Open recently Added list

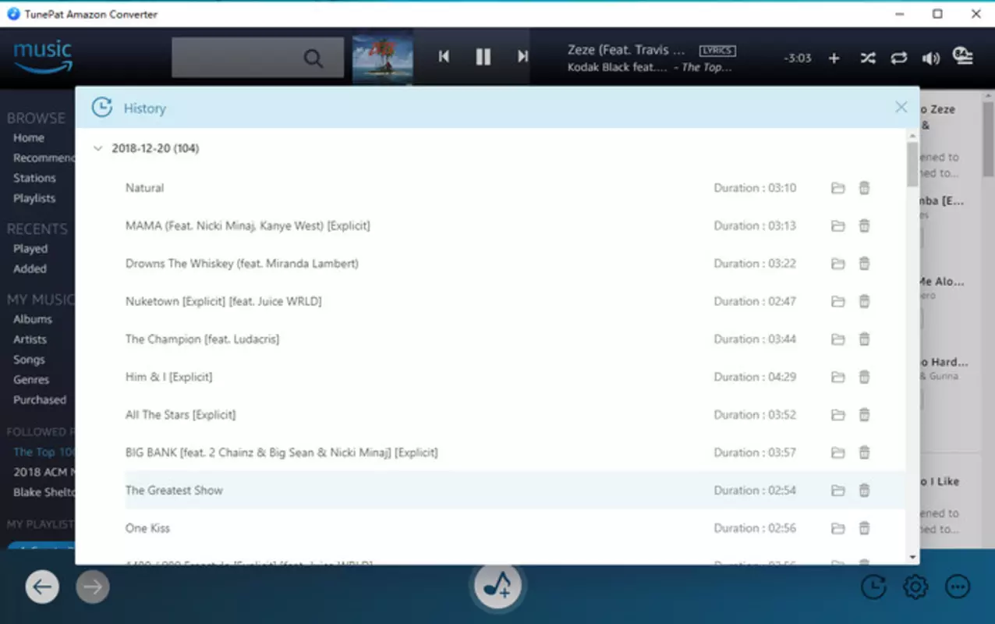[x=30, y=269]
